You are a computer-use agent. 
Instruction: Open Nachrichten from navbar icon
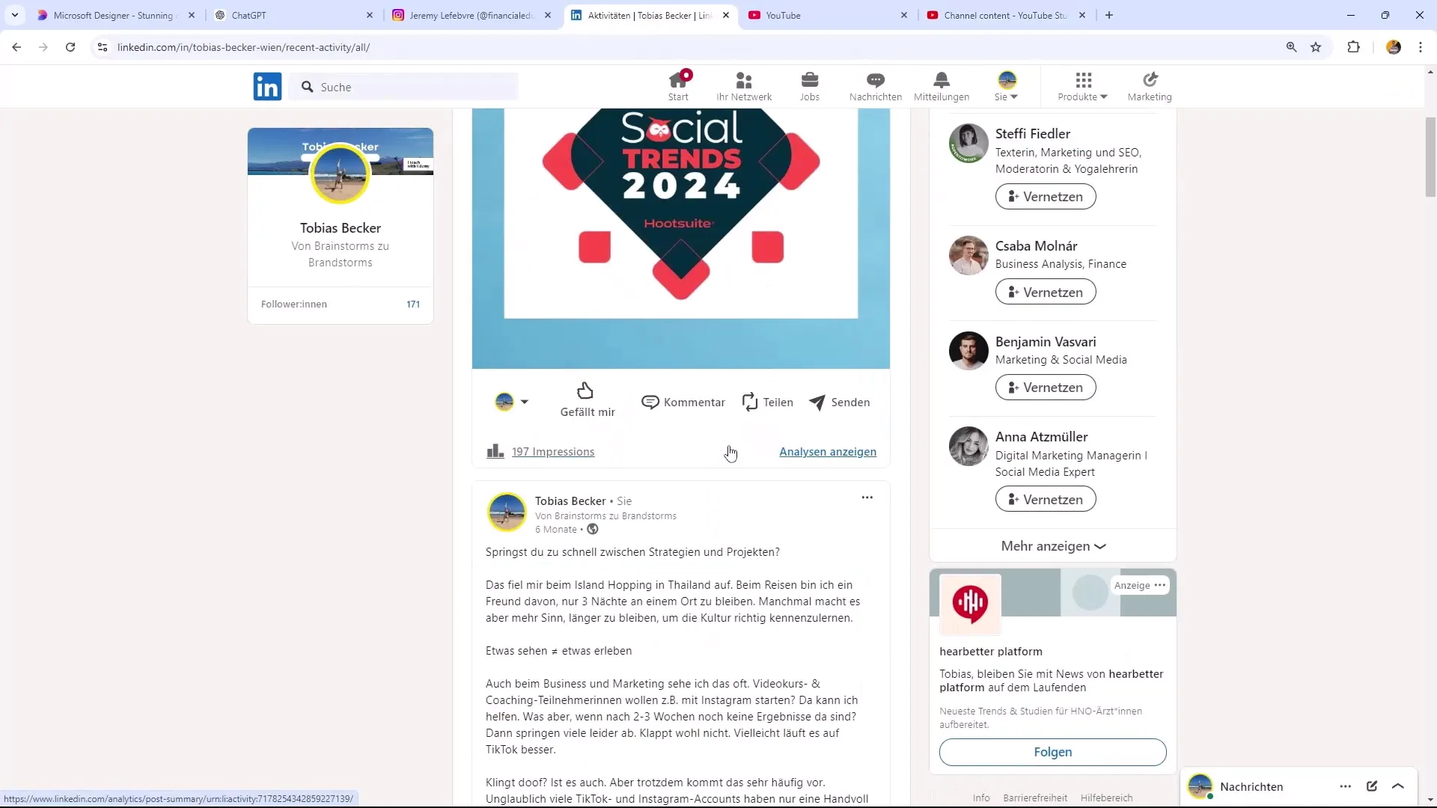(876, 86)
